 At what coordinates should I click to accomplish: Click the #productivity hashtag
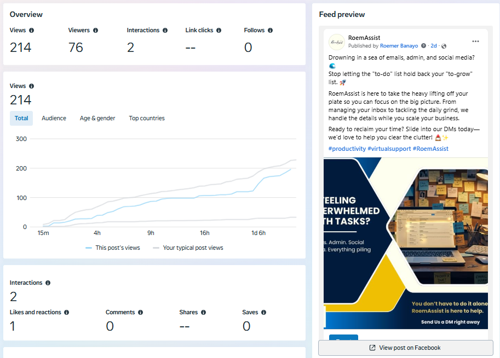click(347, 149)
